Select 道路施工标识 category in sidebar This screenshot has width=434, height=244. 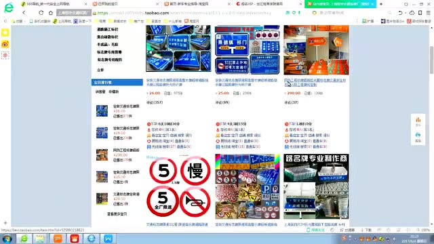click(x=107, y=29)
